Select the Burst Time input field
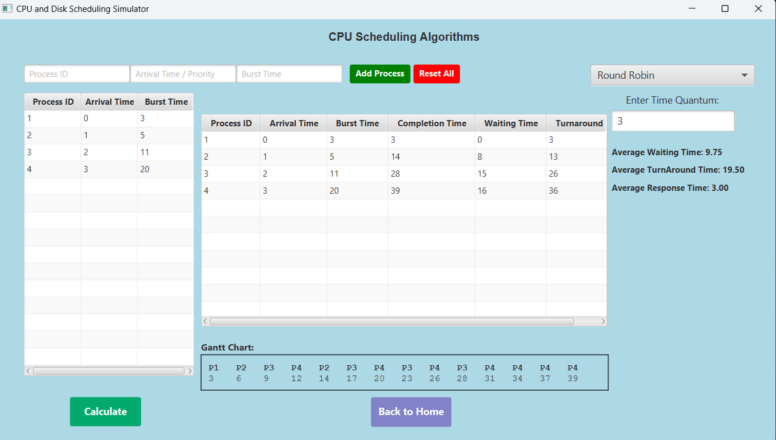This screenshot has width=776, height=440. (x=289, y=74)
